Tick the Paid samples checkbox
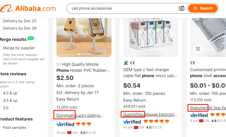 pos(1,127)
